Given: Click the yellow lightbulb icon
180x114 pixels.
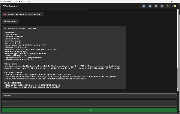Looking at the screenshot, I should pyautogui.click(x=168, y=6).
